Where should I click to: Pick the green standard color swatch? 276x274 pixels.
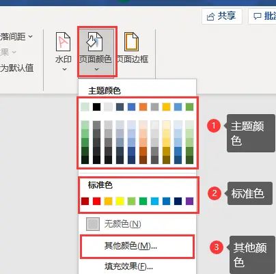pyautogui.click(x=143, y=201)
